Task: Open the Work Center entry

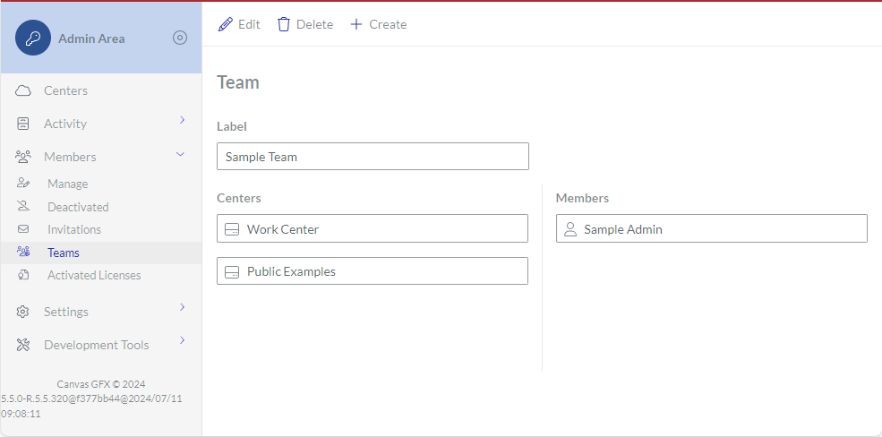Action: pyautogui.click(x=372, y=228)
